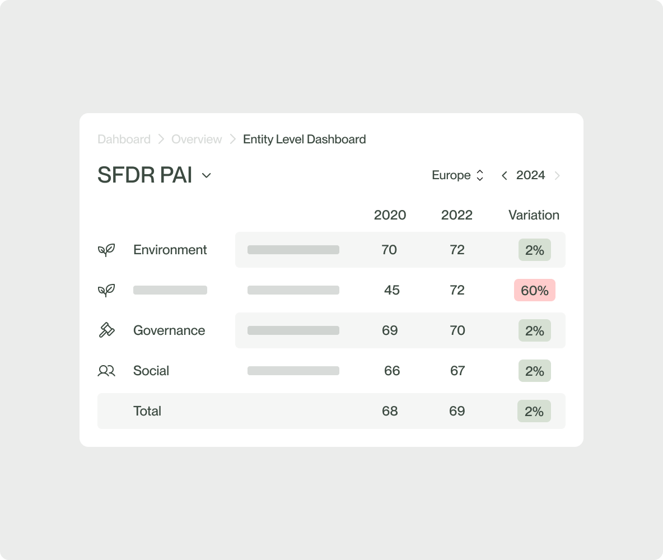The width and height of the screenshot is (663, 560).
Task: Click the leaf icon beside the unnamed row
Action: click(x=106, y=290)
